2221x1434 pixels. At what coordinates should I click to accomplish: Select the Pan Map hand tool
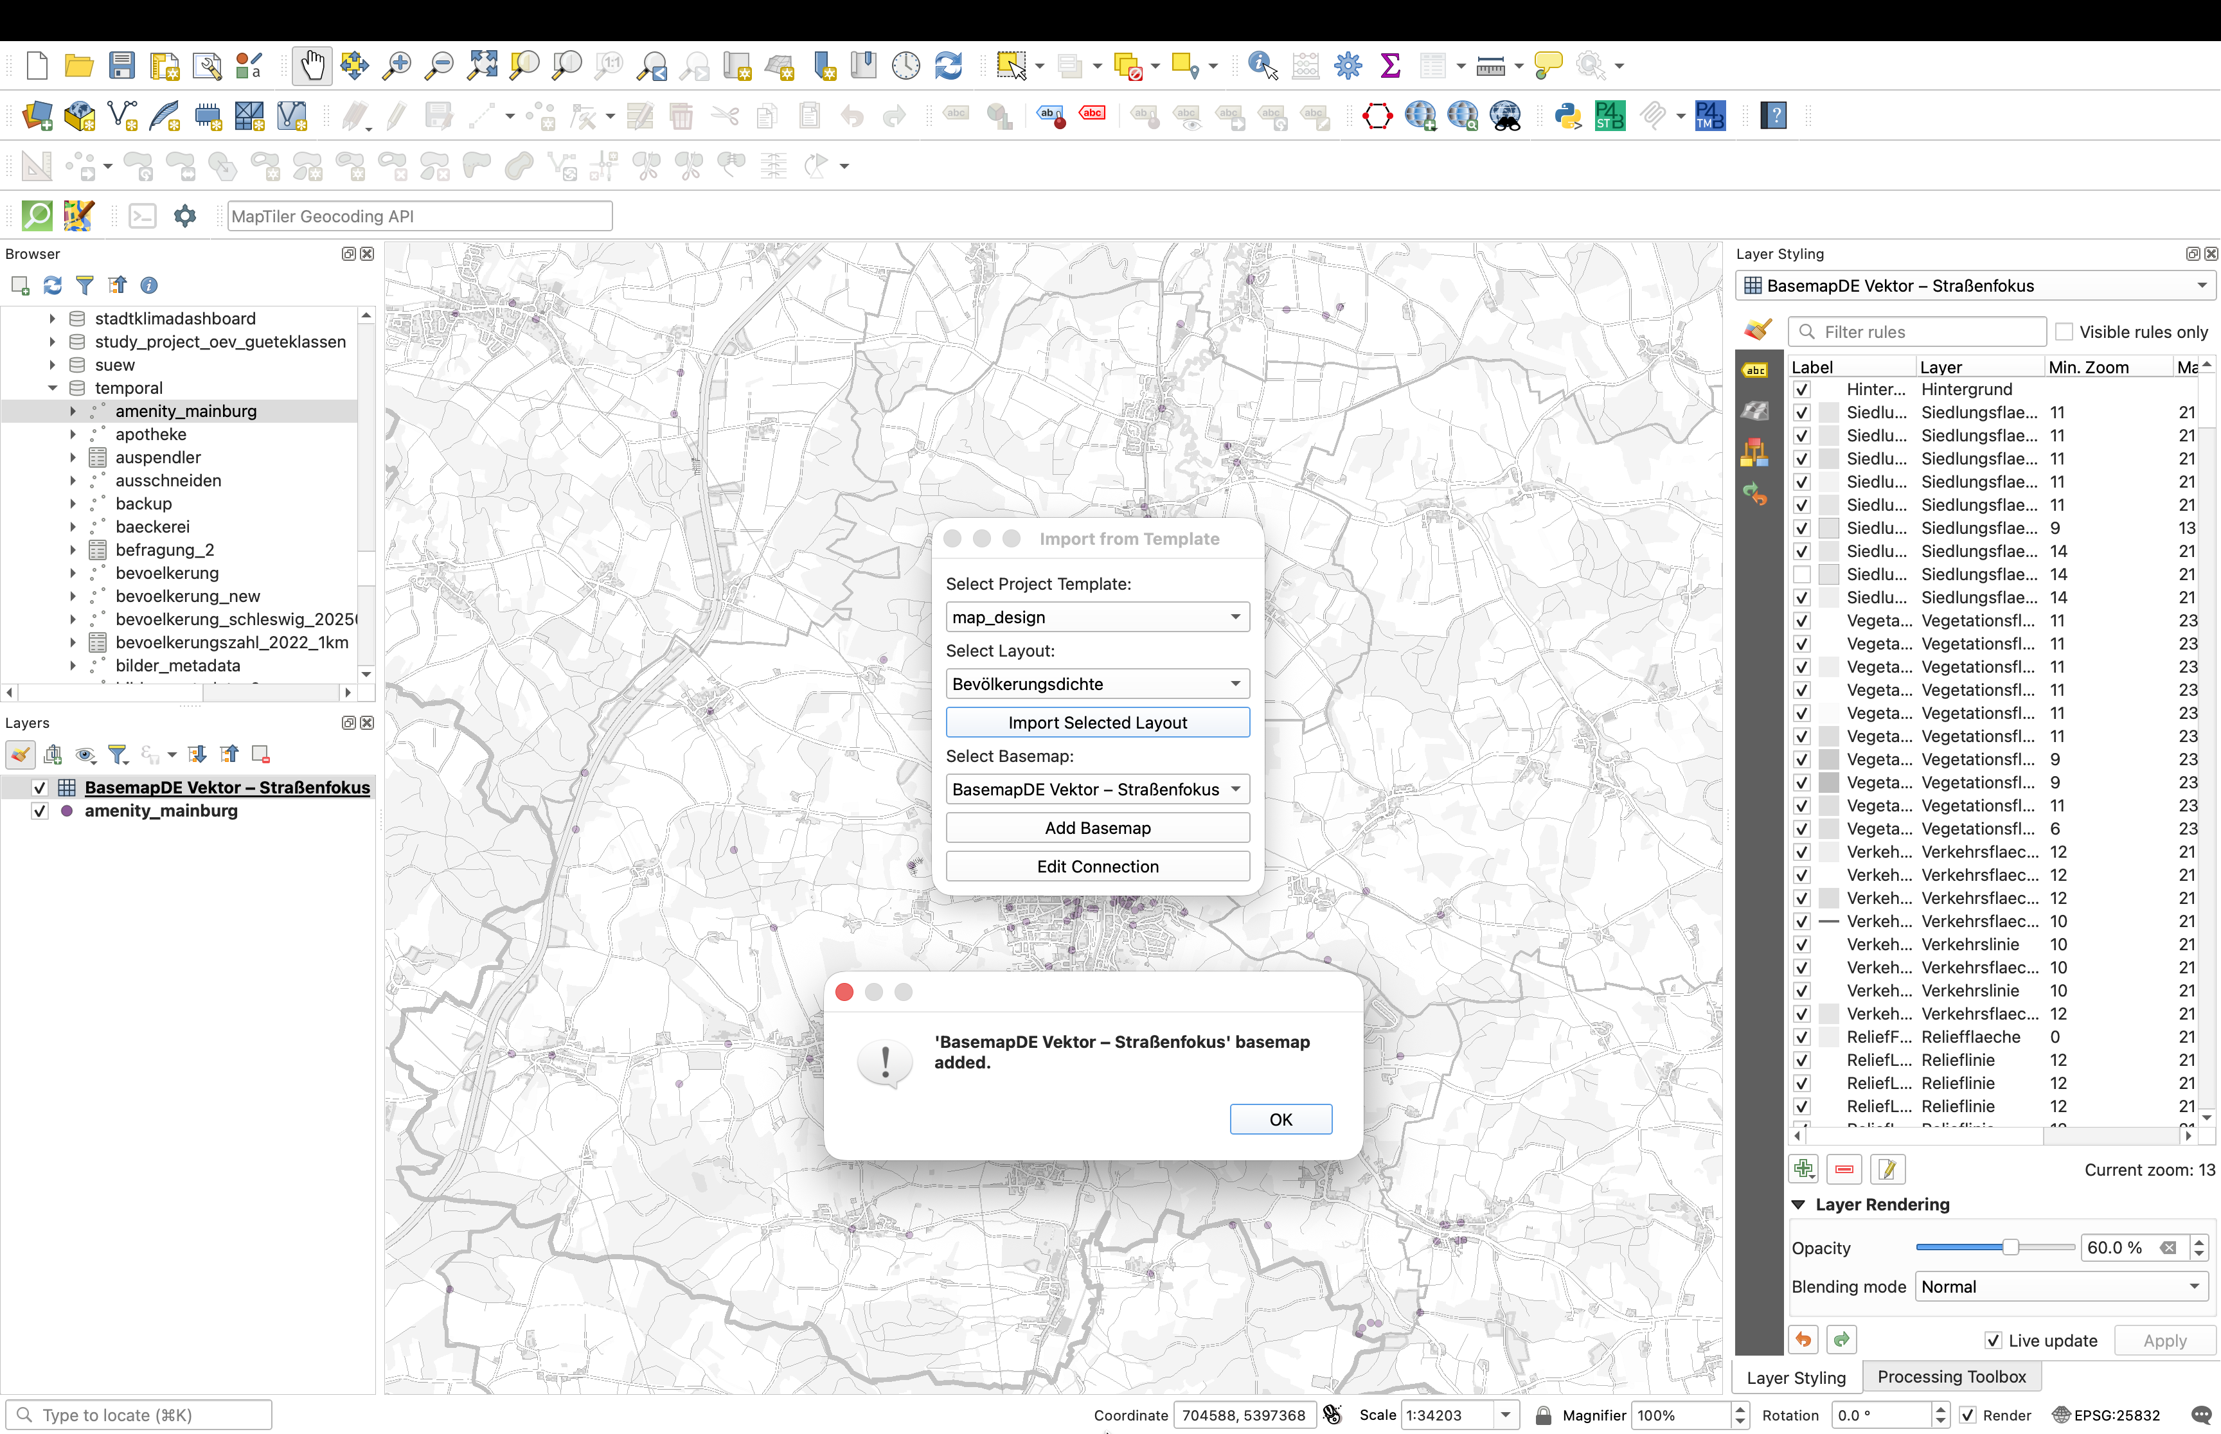point(311,65)
